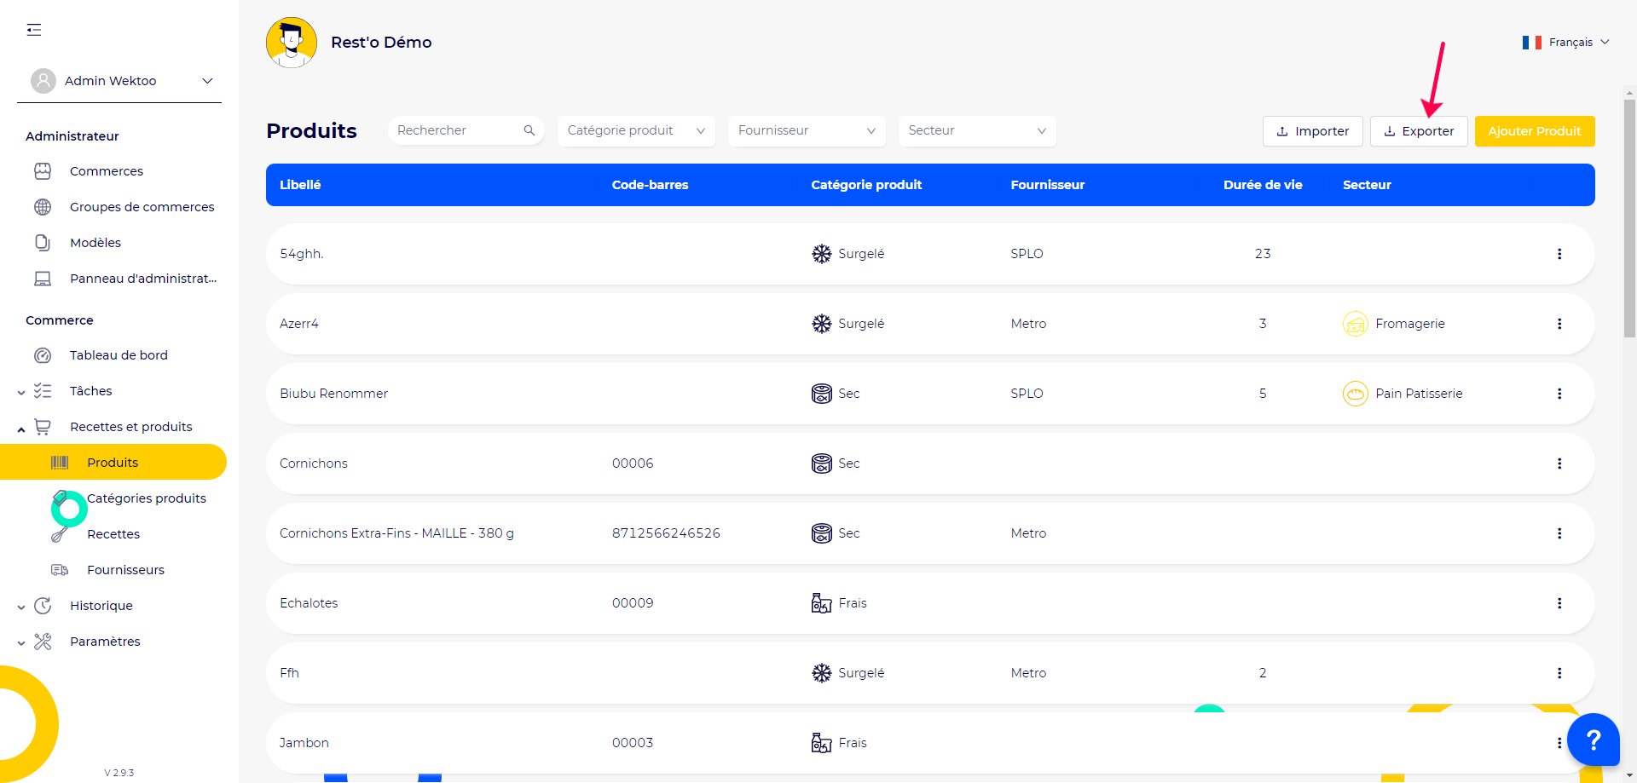
Task: Open Recettes in the sidebar
Action: click(x=113, y=534)
